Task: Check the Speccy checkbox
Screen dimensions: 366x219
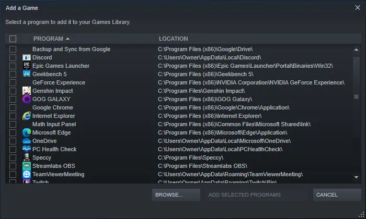Action: point(13,158)
